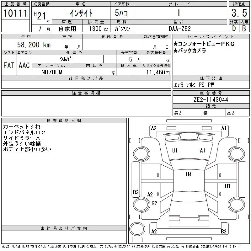This screenshot has height=251, width=251.
Task: Select inspector note ボディ上部小U多い
Action: 27,149
